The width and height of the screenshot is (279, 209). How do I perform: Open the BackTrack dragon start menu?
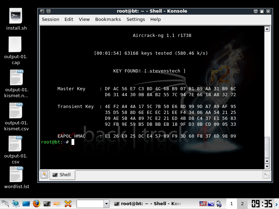(5, 203)
